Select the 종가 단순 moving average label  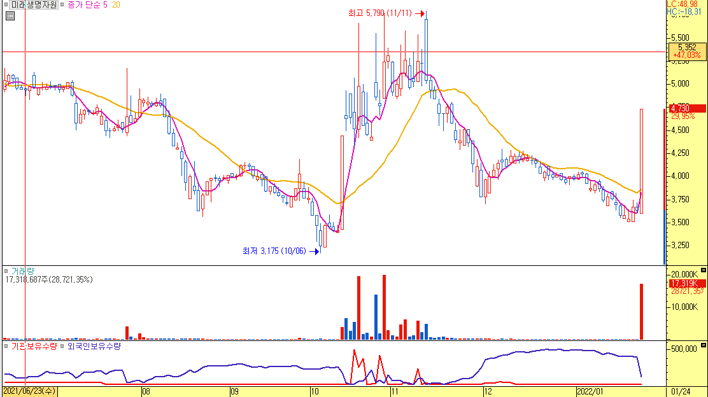pyautogui.click(x=83, y=5)
